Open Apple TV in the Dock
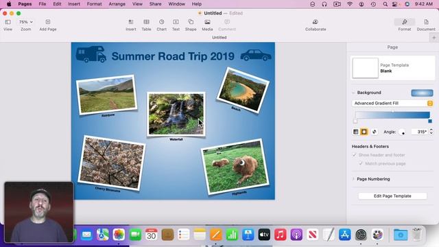The height and width of the screenshot is (247, 439). pyautogui.click(x=264, y=235)
